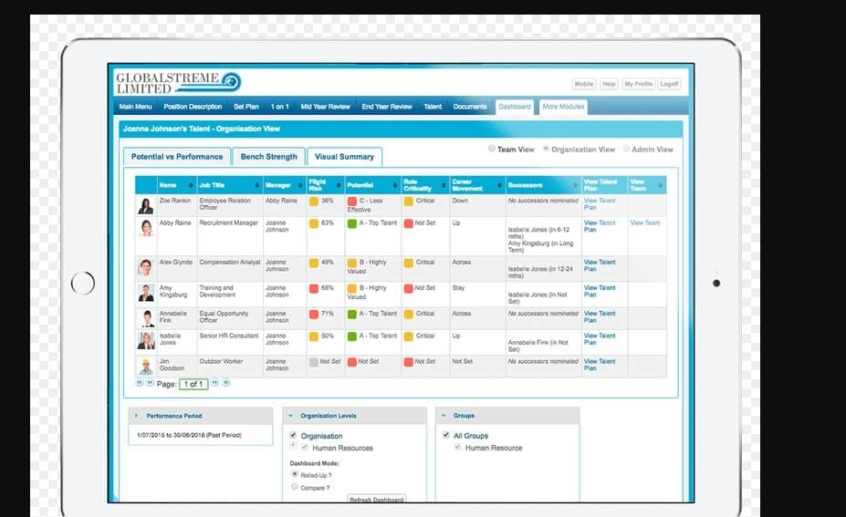This screenshot has height=517, width=846.
Task: Click Zoe Rankin's profile photo
Action: point(146,205)
